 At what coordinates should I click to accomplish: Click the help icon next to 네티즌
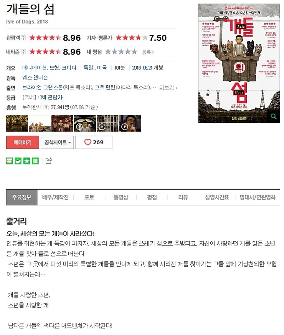pos(23,52)
